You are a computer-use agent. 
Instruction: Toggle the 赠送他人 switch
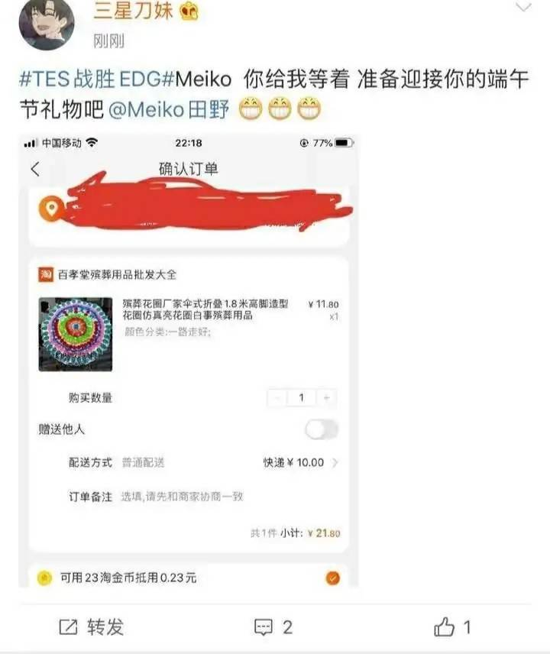322,429
